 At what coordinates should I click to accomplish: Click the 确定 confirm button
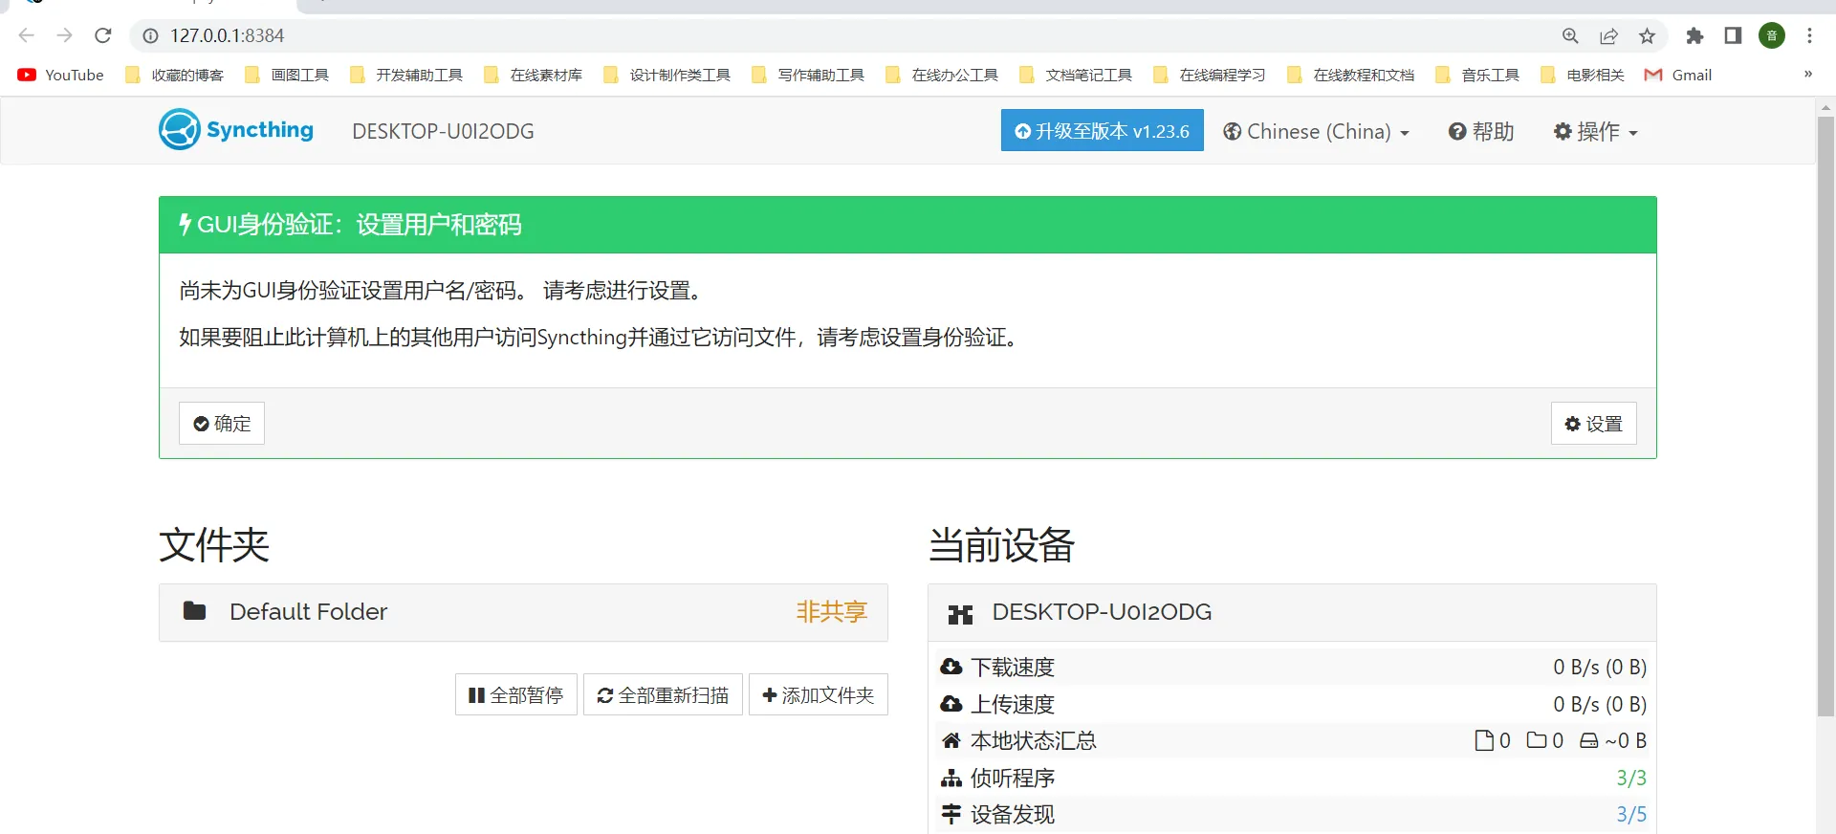pyautogui.click(x=222, y=423)
